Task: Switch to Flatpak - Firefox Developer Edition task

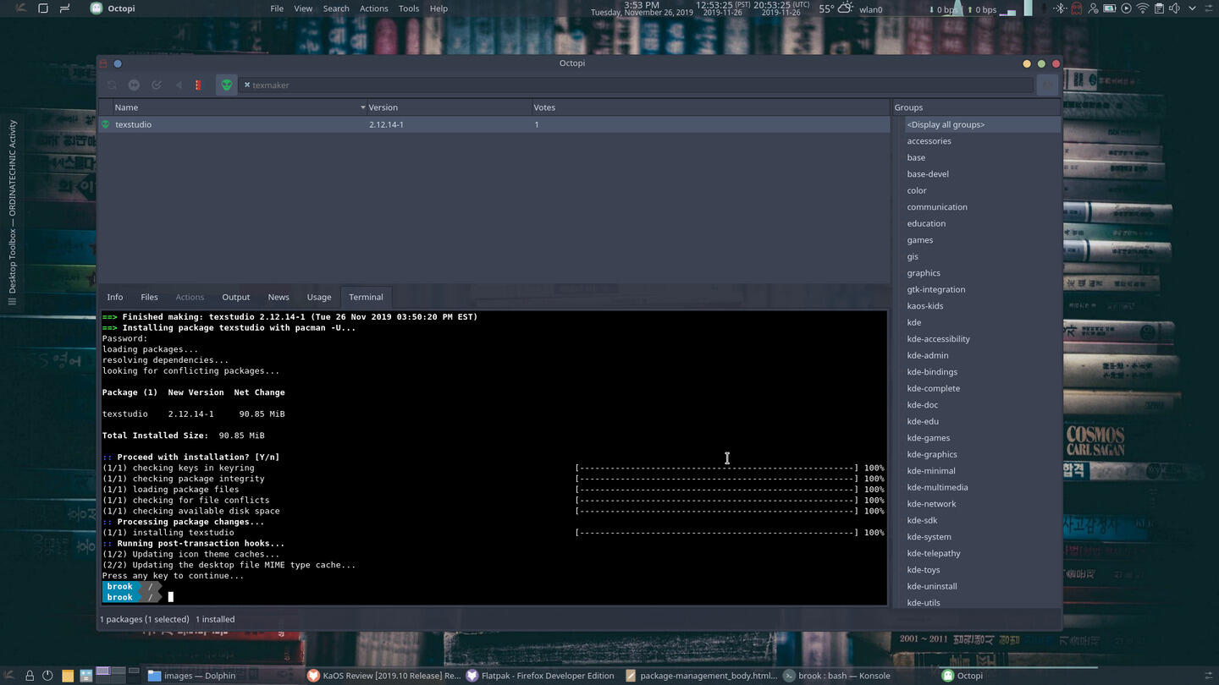Action: click(x=540, y=676)
